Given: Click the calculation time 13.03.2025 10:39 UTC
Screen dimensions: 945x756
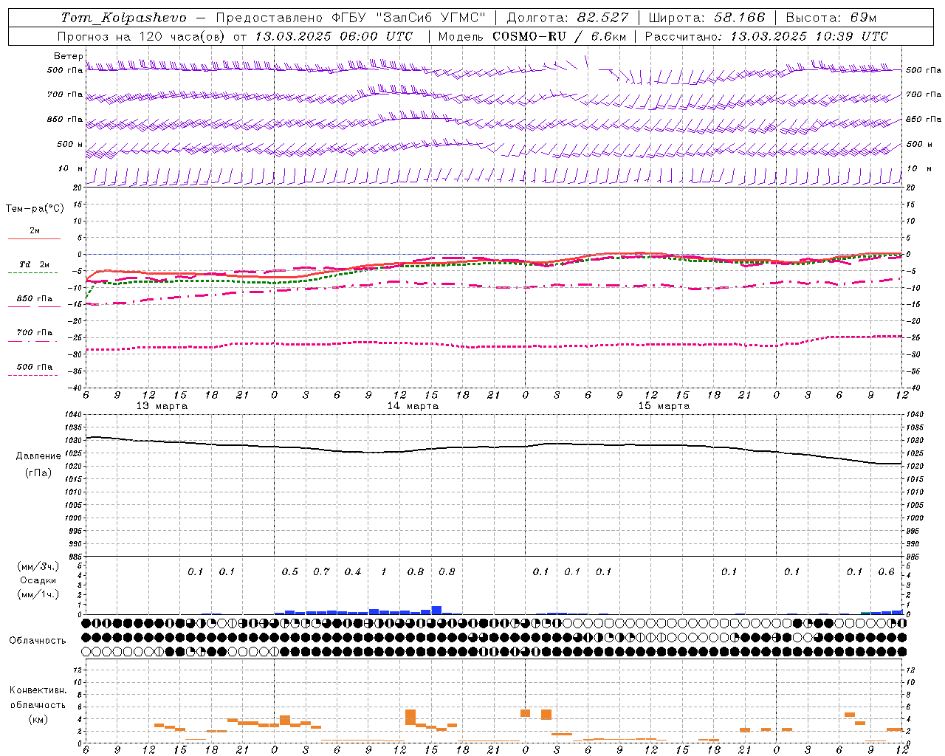Looking at the screenshot, I should pyautogui.click(x=809, y=36).
